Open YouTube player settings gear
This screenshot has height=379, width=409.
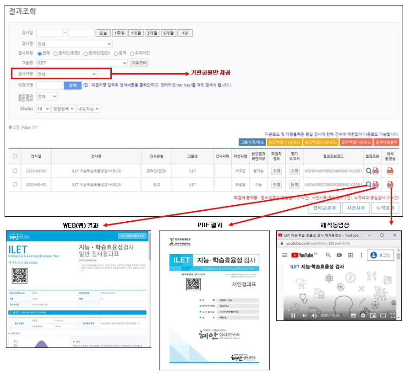pyautogui.click(x=363, y=315)
